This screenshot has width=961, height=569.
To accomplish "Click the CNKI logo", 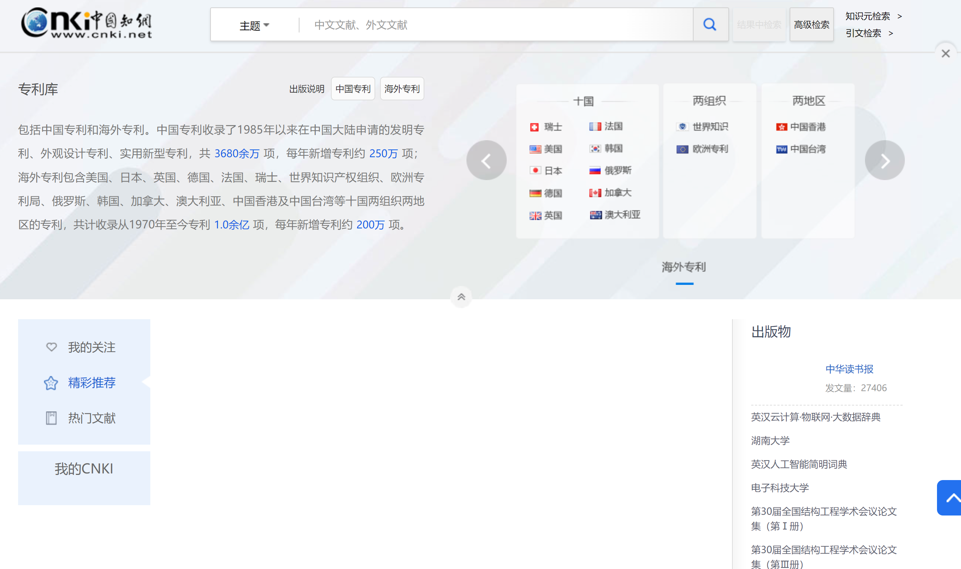I will point(87,23).
